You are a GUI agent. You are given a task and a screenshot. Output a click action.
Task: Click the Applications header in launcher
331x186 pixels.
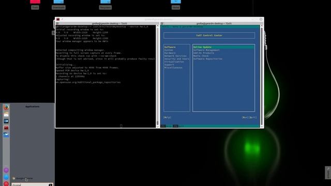point(32,106)
